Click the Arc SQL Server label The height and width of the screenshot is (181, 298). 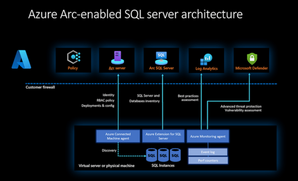[x=161, y=68]
